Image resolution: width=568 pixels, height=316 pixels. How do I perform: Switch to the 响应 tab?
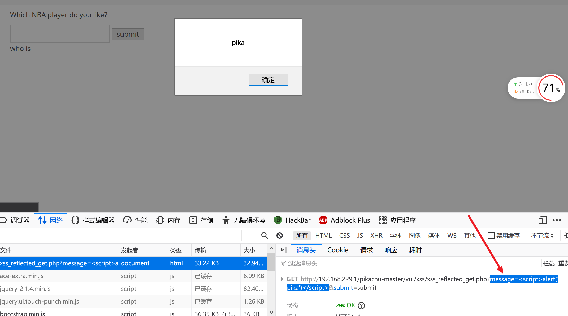tap(391, 250)
